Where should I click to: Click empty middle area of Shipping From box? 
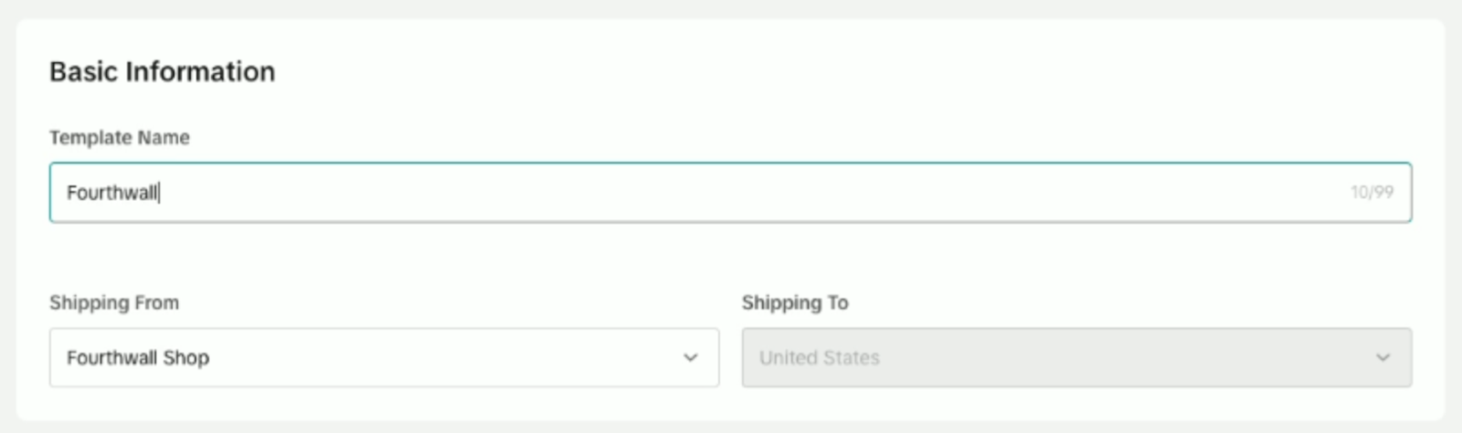(x=439, y=357)
